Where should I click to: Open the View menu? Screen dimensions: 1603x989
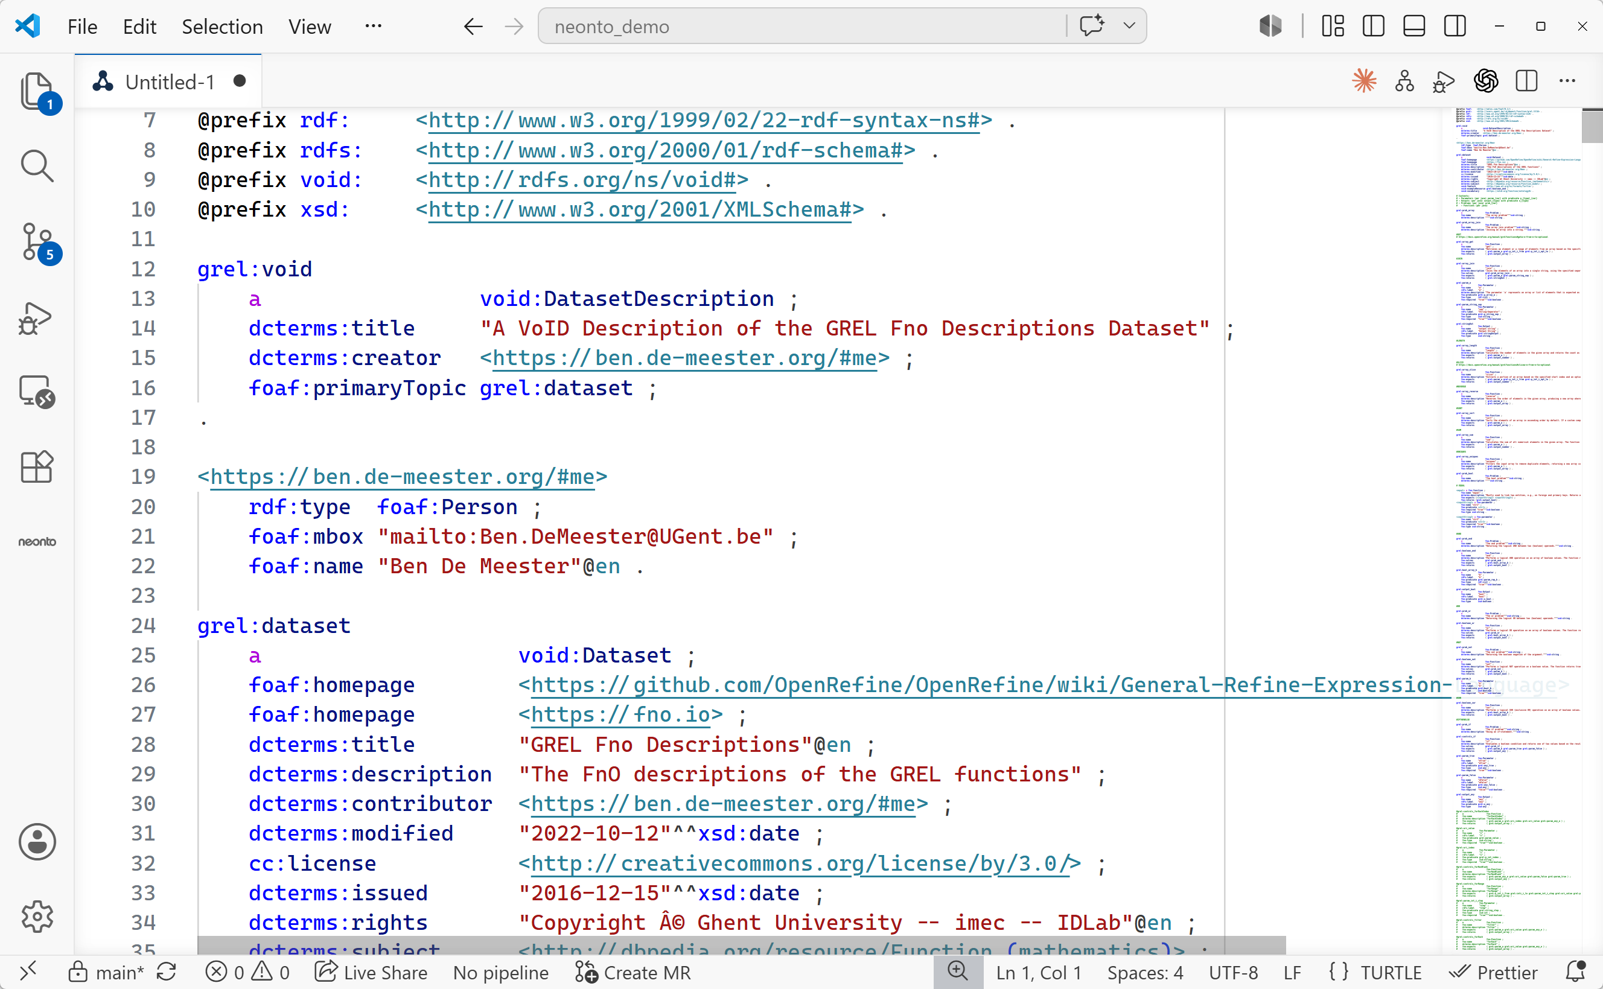[x=310, y=26]
